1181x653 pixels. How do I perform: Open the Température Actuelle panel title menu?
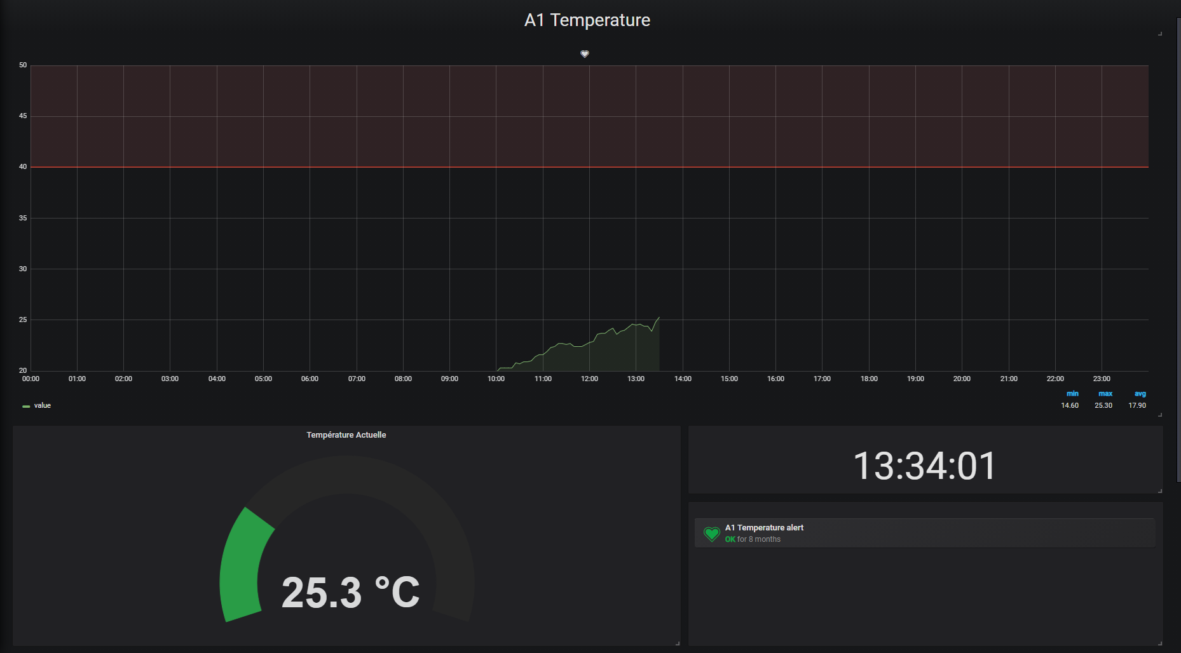click(346, 435)
